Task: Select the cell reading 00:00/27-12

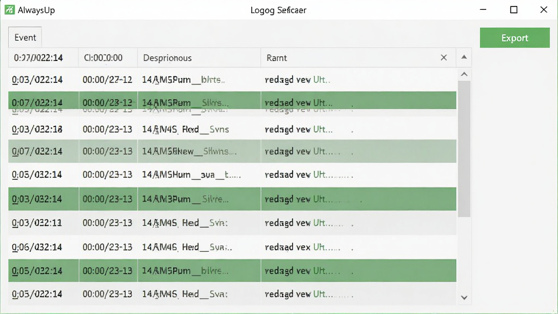Action: 107,80
